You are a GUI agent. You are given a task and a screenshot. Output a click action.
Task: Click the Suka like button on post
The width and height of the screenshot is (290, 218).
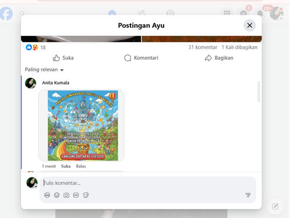[x=63, y=58]
